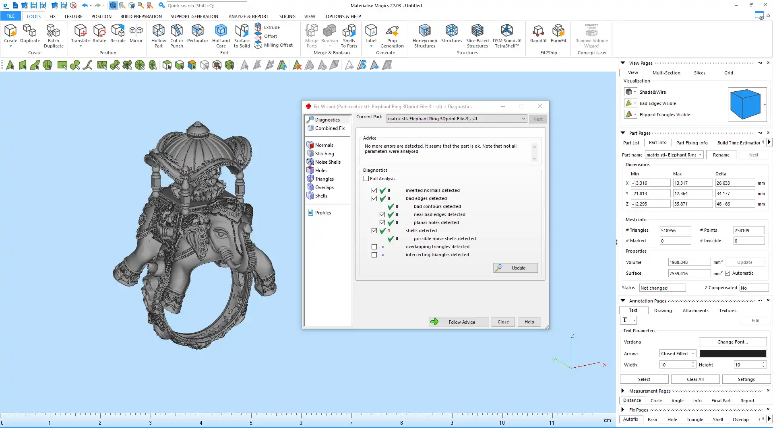Open the Support Generation ribbon tab
773x428 pixels.
(x=194, y=16)
